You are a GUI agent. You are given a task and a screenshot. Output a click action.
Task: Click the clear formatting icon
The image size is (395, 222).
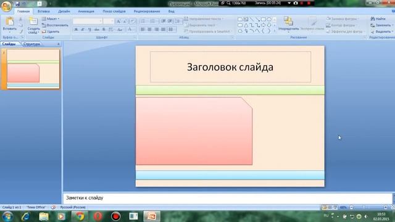(x=133, y=22)
